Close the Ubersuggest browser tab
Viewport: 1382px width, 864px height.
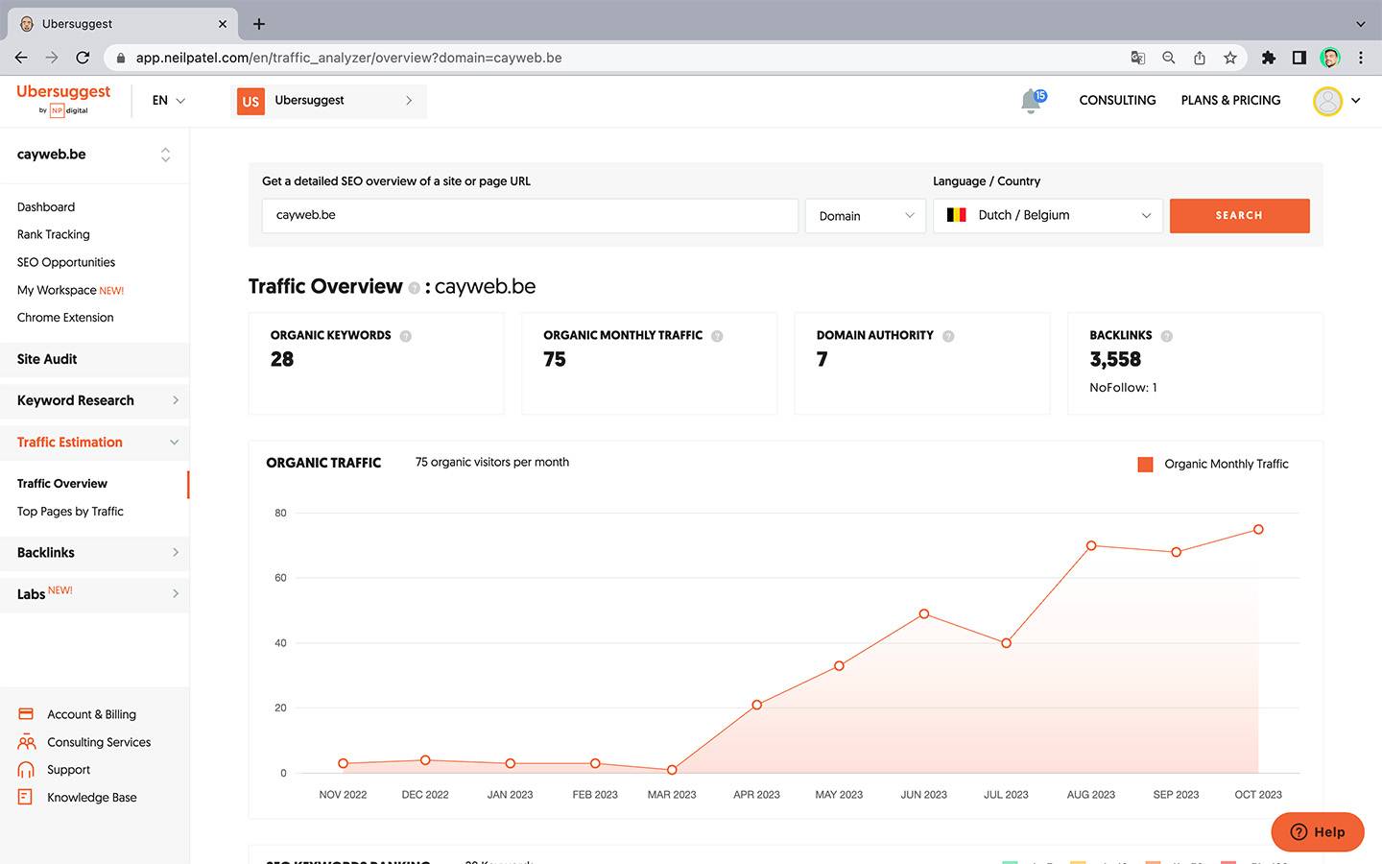click(x=223, y=23)
